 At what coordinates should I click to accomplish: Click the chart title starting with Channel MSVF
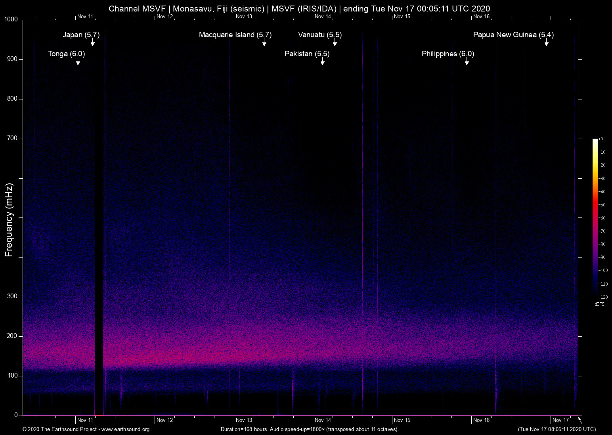299,9
